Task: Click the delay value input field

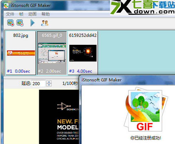Action: 38,84
